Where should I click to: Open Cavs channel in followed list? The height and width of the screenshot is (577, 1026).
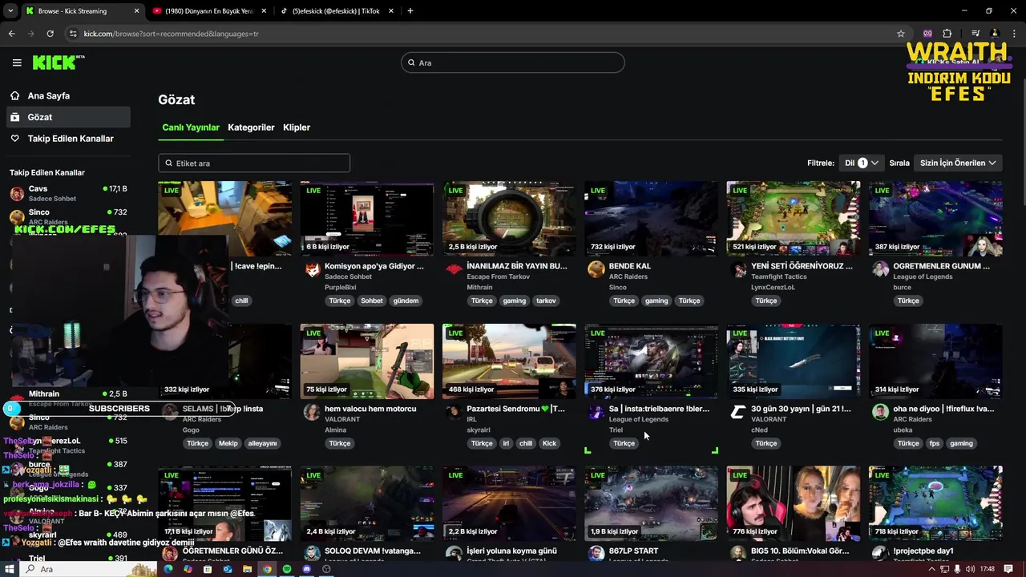[68, 193]
